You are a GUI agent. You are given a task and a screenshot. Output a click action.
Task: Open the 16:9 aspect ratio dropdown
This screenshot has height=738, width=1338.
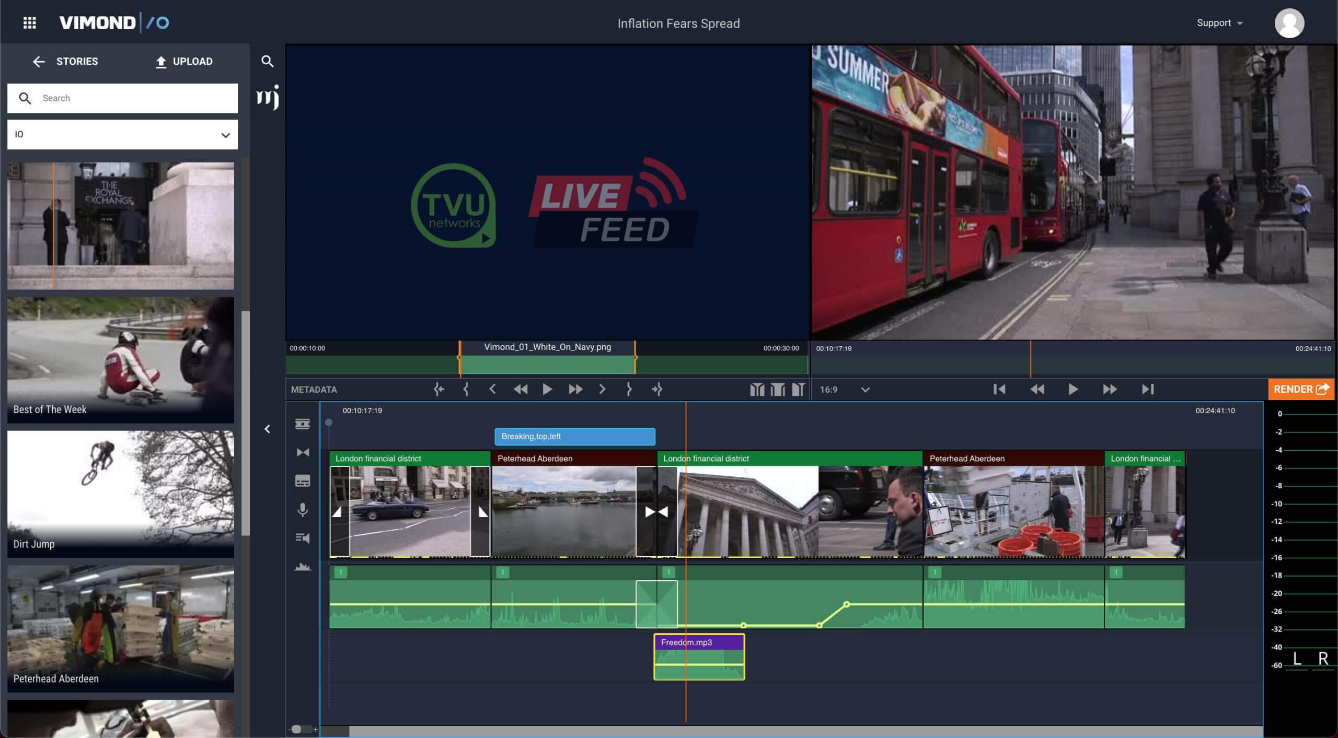[x=845, y=390]
